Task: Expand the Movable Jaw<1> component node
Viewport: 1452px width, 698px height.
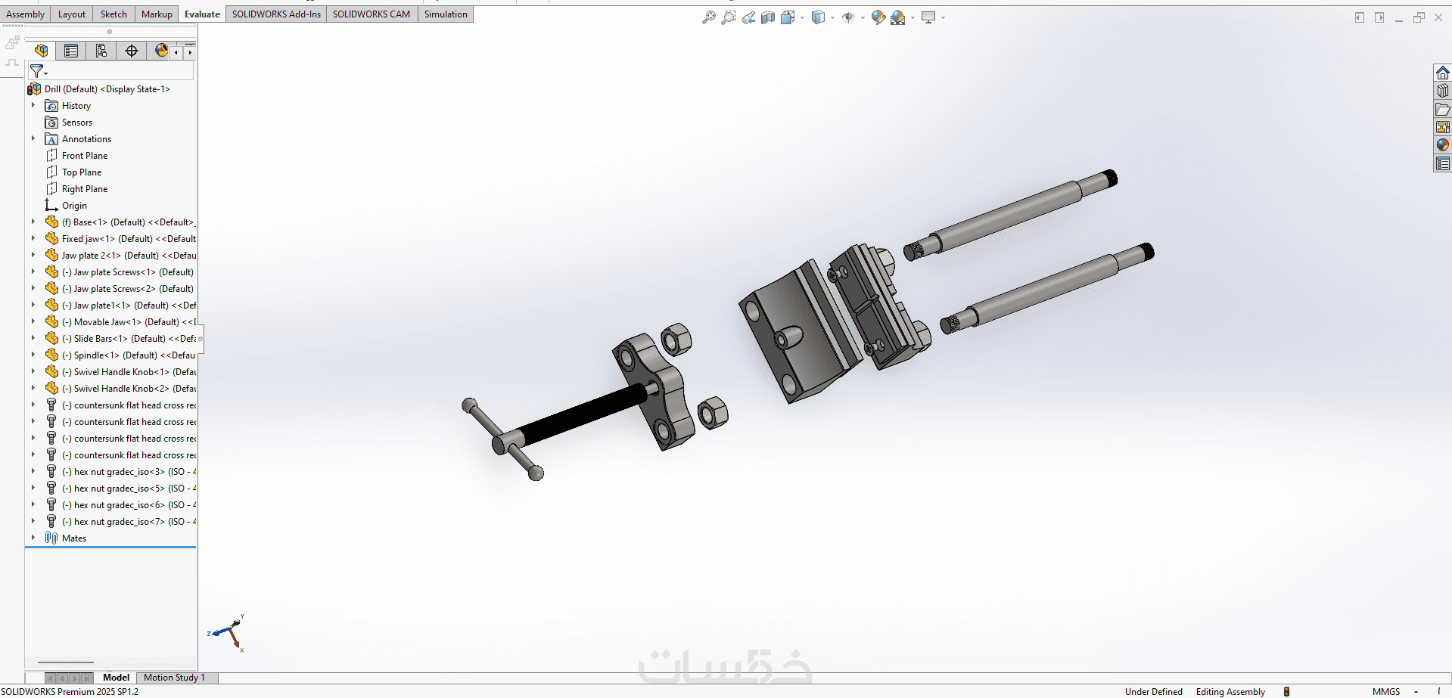Action: (33, 321)
